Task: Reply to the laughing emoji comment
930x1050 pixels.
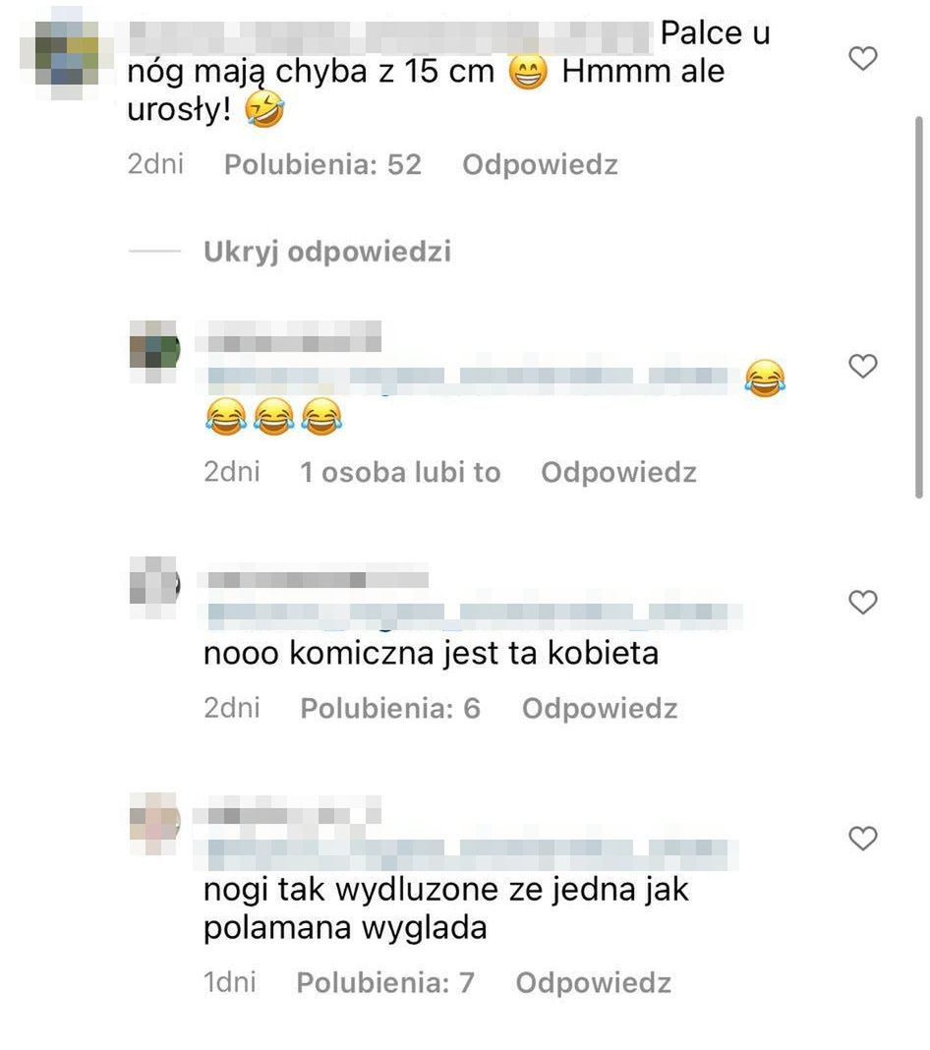Action: (618, 472)
